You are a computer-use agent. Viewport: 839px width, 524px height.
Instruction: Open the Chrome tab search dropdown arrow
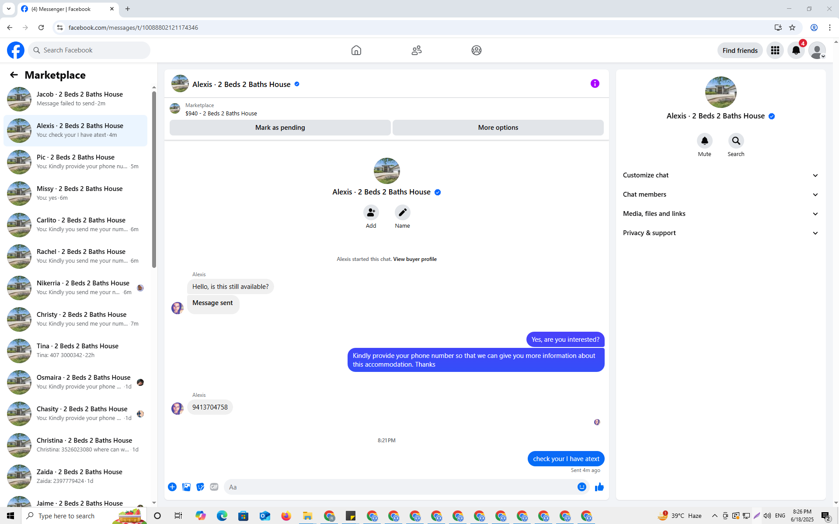coord(9,9)
